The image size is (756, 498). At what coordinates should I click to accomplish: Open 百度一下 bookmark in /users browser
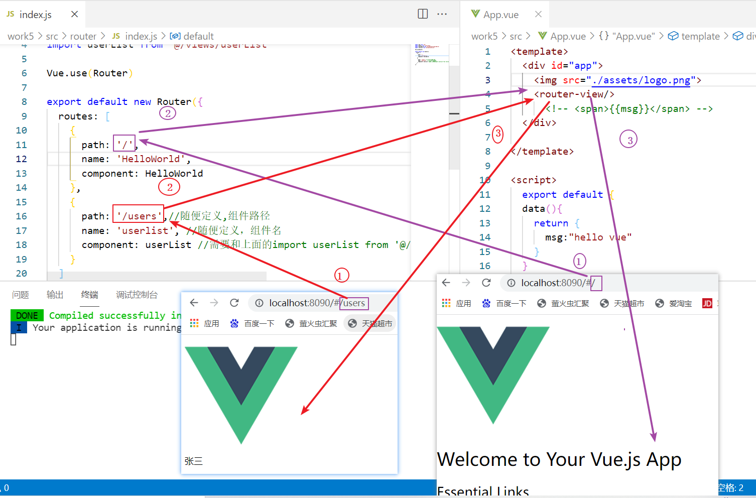point(252,323)
